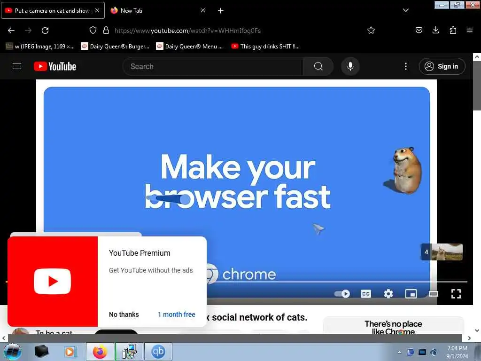Open the 'There's no place like Chrome' ad
This screenshot has height=361, width=481.
394,326
